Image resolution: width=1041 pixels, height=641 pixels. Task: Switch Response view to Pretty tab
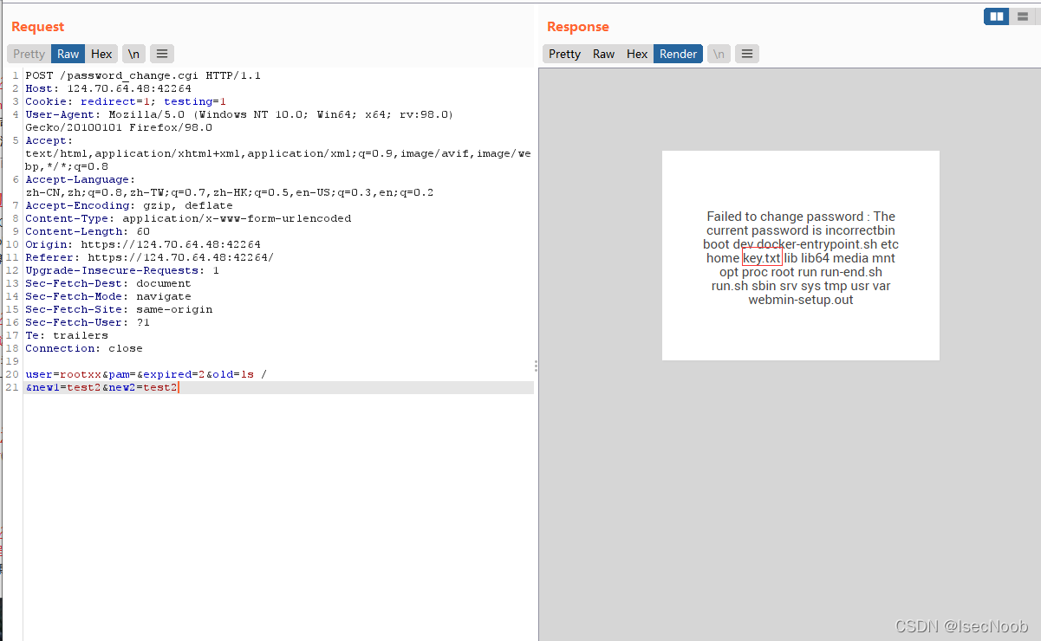pos(564,54)
